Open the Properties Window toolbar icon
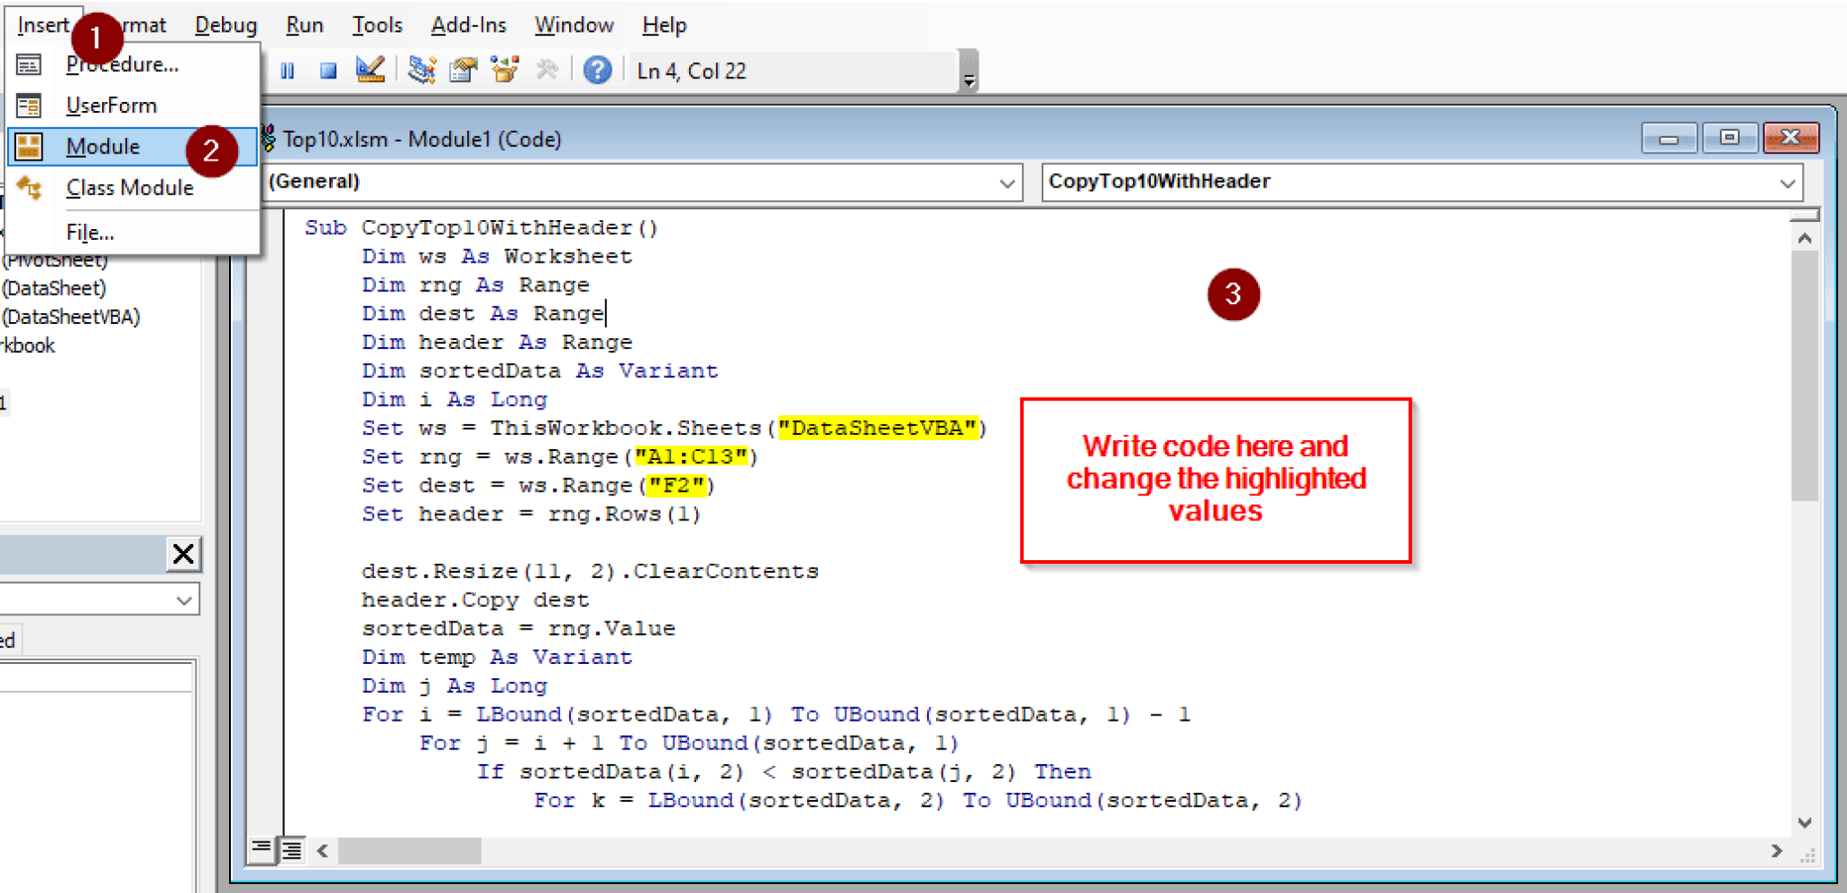Image resolution: width=1847 pixels, height=893 pixels. (463, 69)
